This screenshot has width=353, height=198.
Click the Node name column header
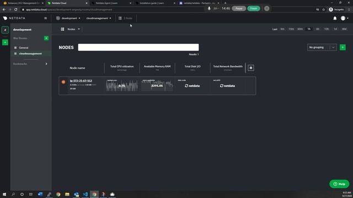click(77, 68)
